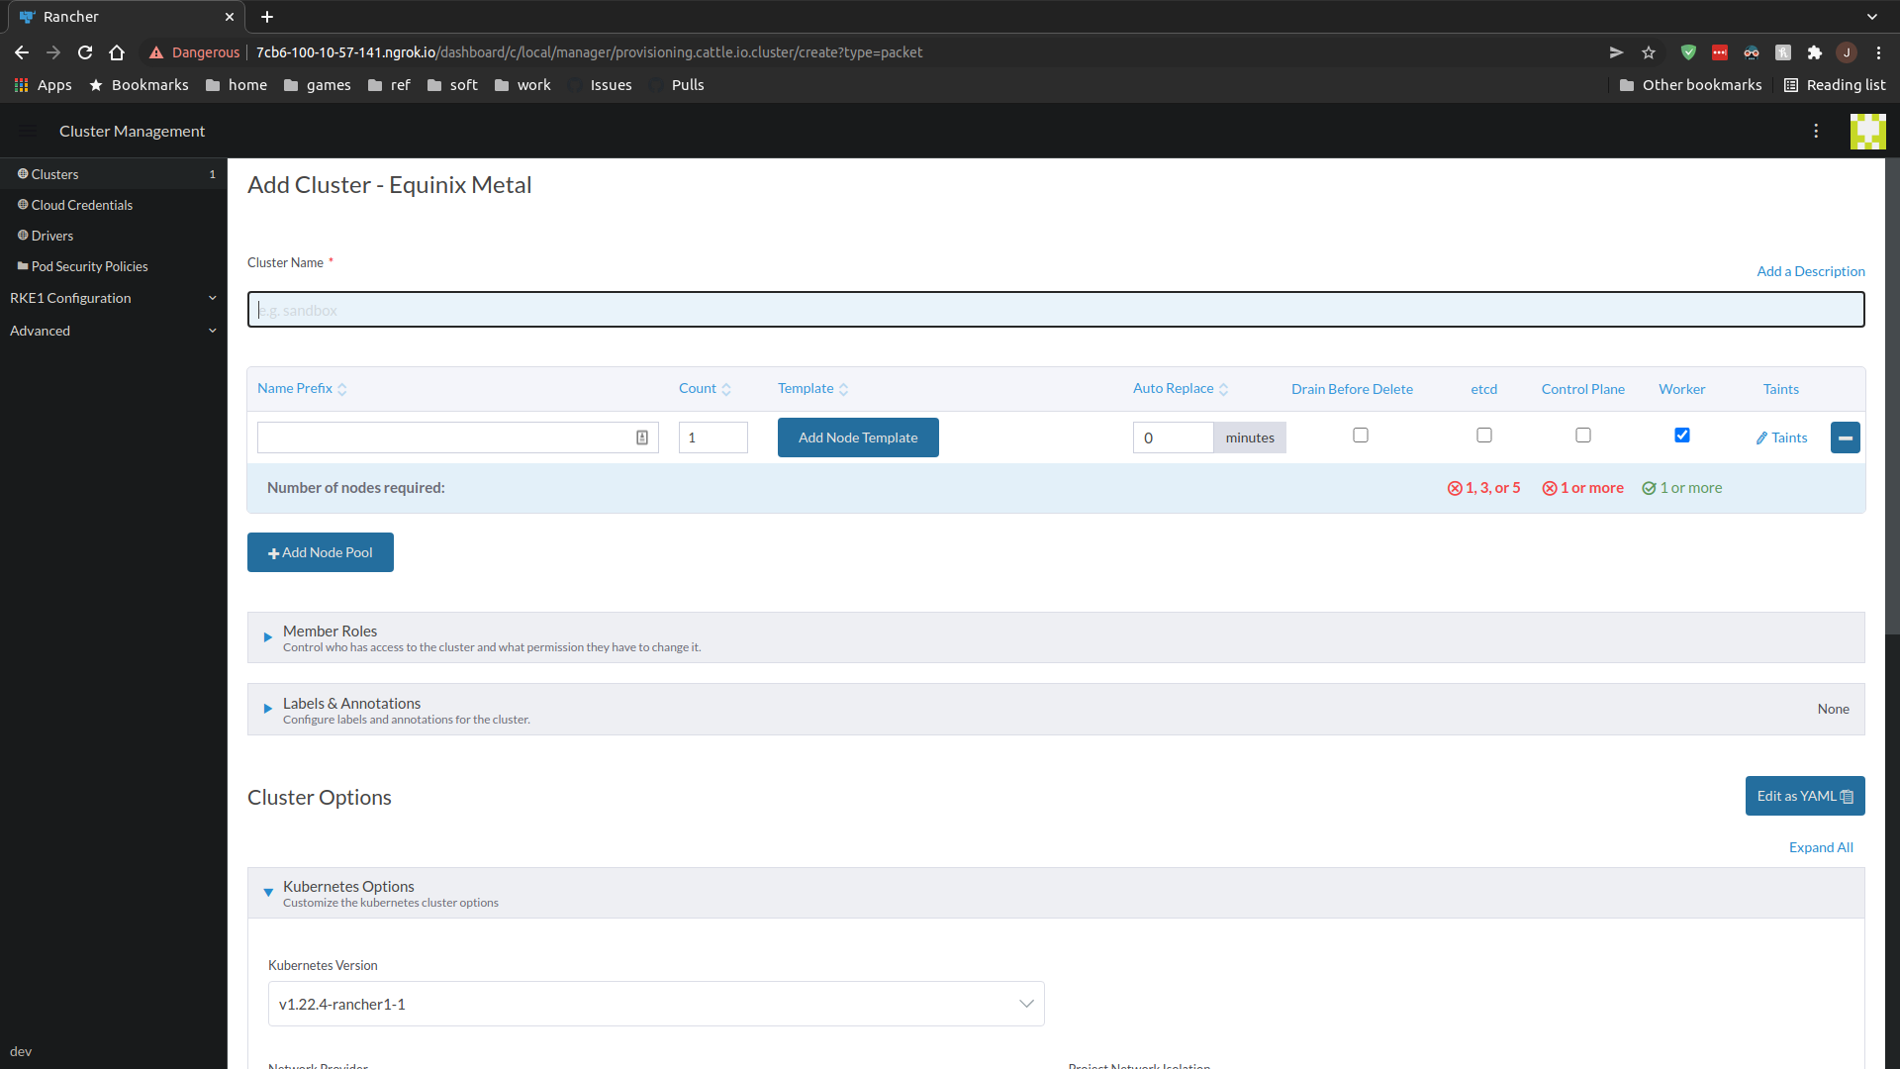Click inside the Cluster Name input field
This screenshot has width=1900, height=1069.
[693, 309]
